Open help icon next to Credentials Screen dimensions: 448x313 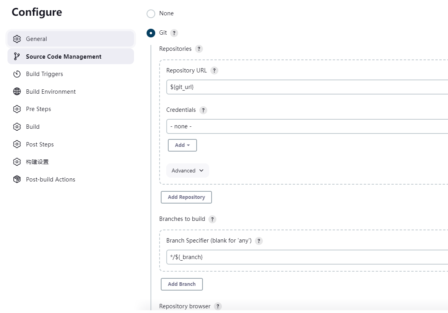pyautogui.click(x=203, y=110)
